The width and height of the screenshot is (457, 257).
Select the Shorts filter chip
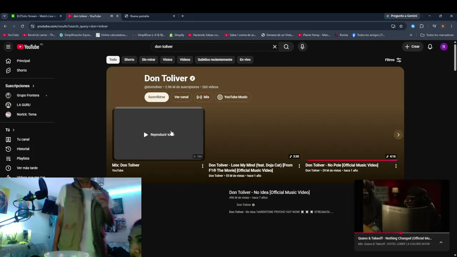click(x=129, y=60)
